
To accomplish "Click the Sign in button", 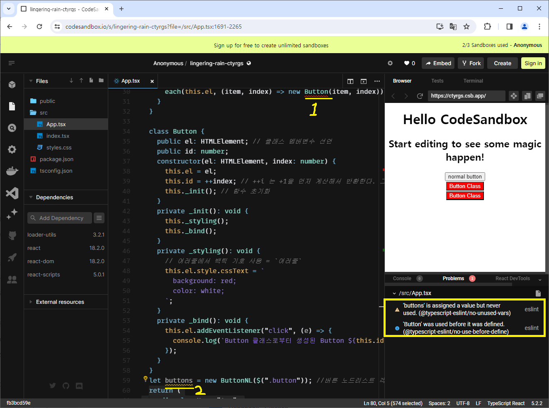I will point(533,63).
